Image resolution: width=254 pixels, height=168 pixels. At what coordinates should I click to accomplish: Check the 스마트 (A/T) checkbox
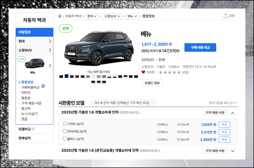click(65, 124)
